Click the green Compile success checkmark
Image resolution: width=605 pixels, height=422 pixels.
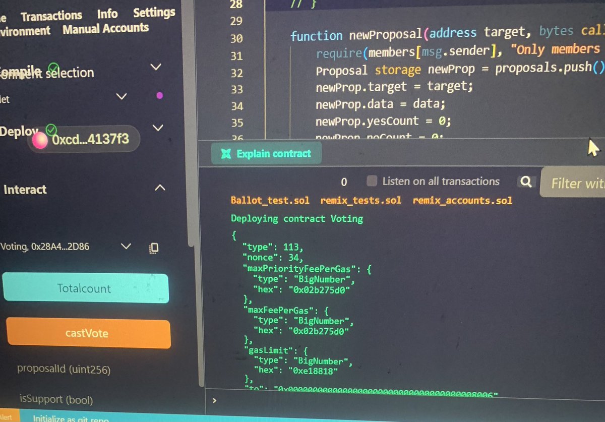(53, 68)
